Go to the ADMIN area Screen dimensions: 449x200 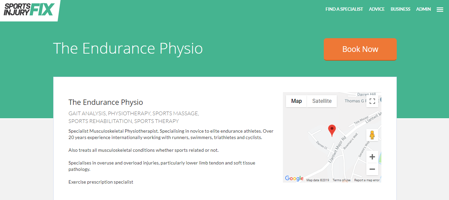click(x=423, y=9)
